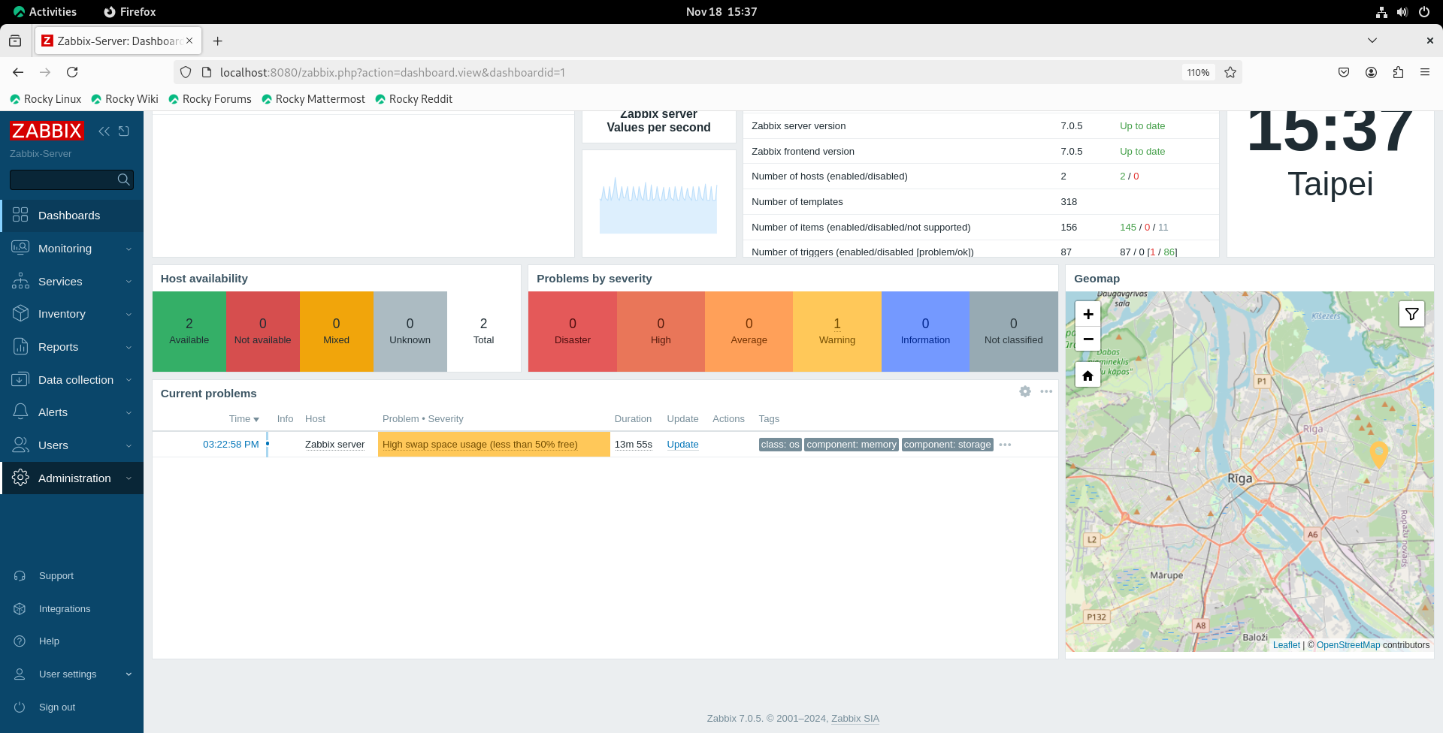Click the Zabbix logo in sidebar
Image resolution: width=1443 pixels, height=733 pixels.
[x=47, y=131]
